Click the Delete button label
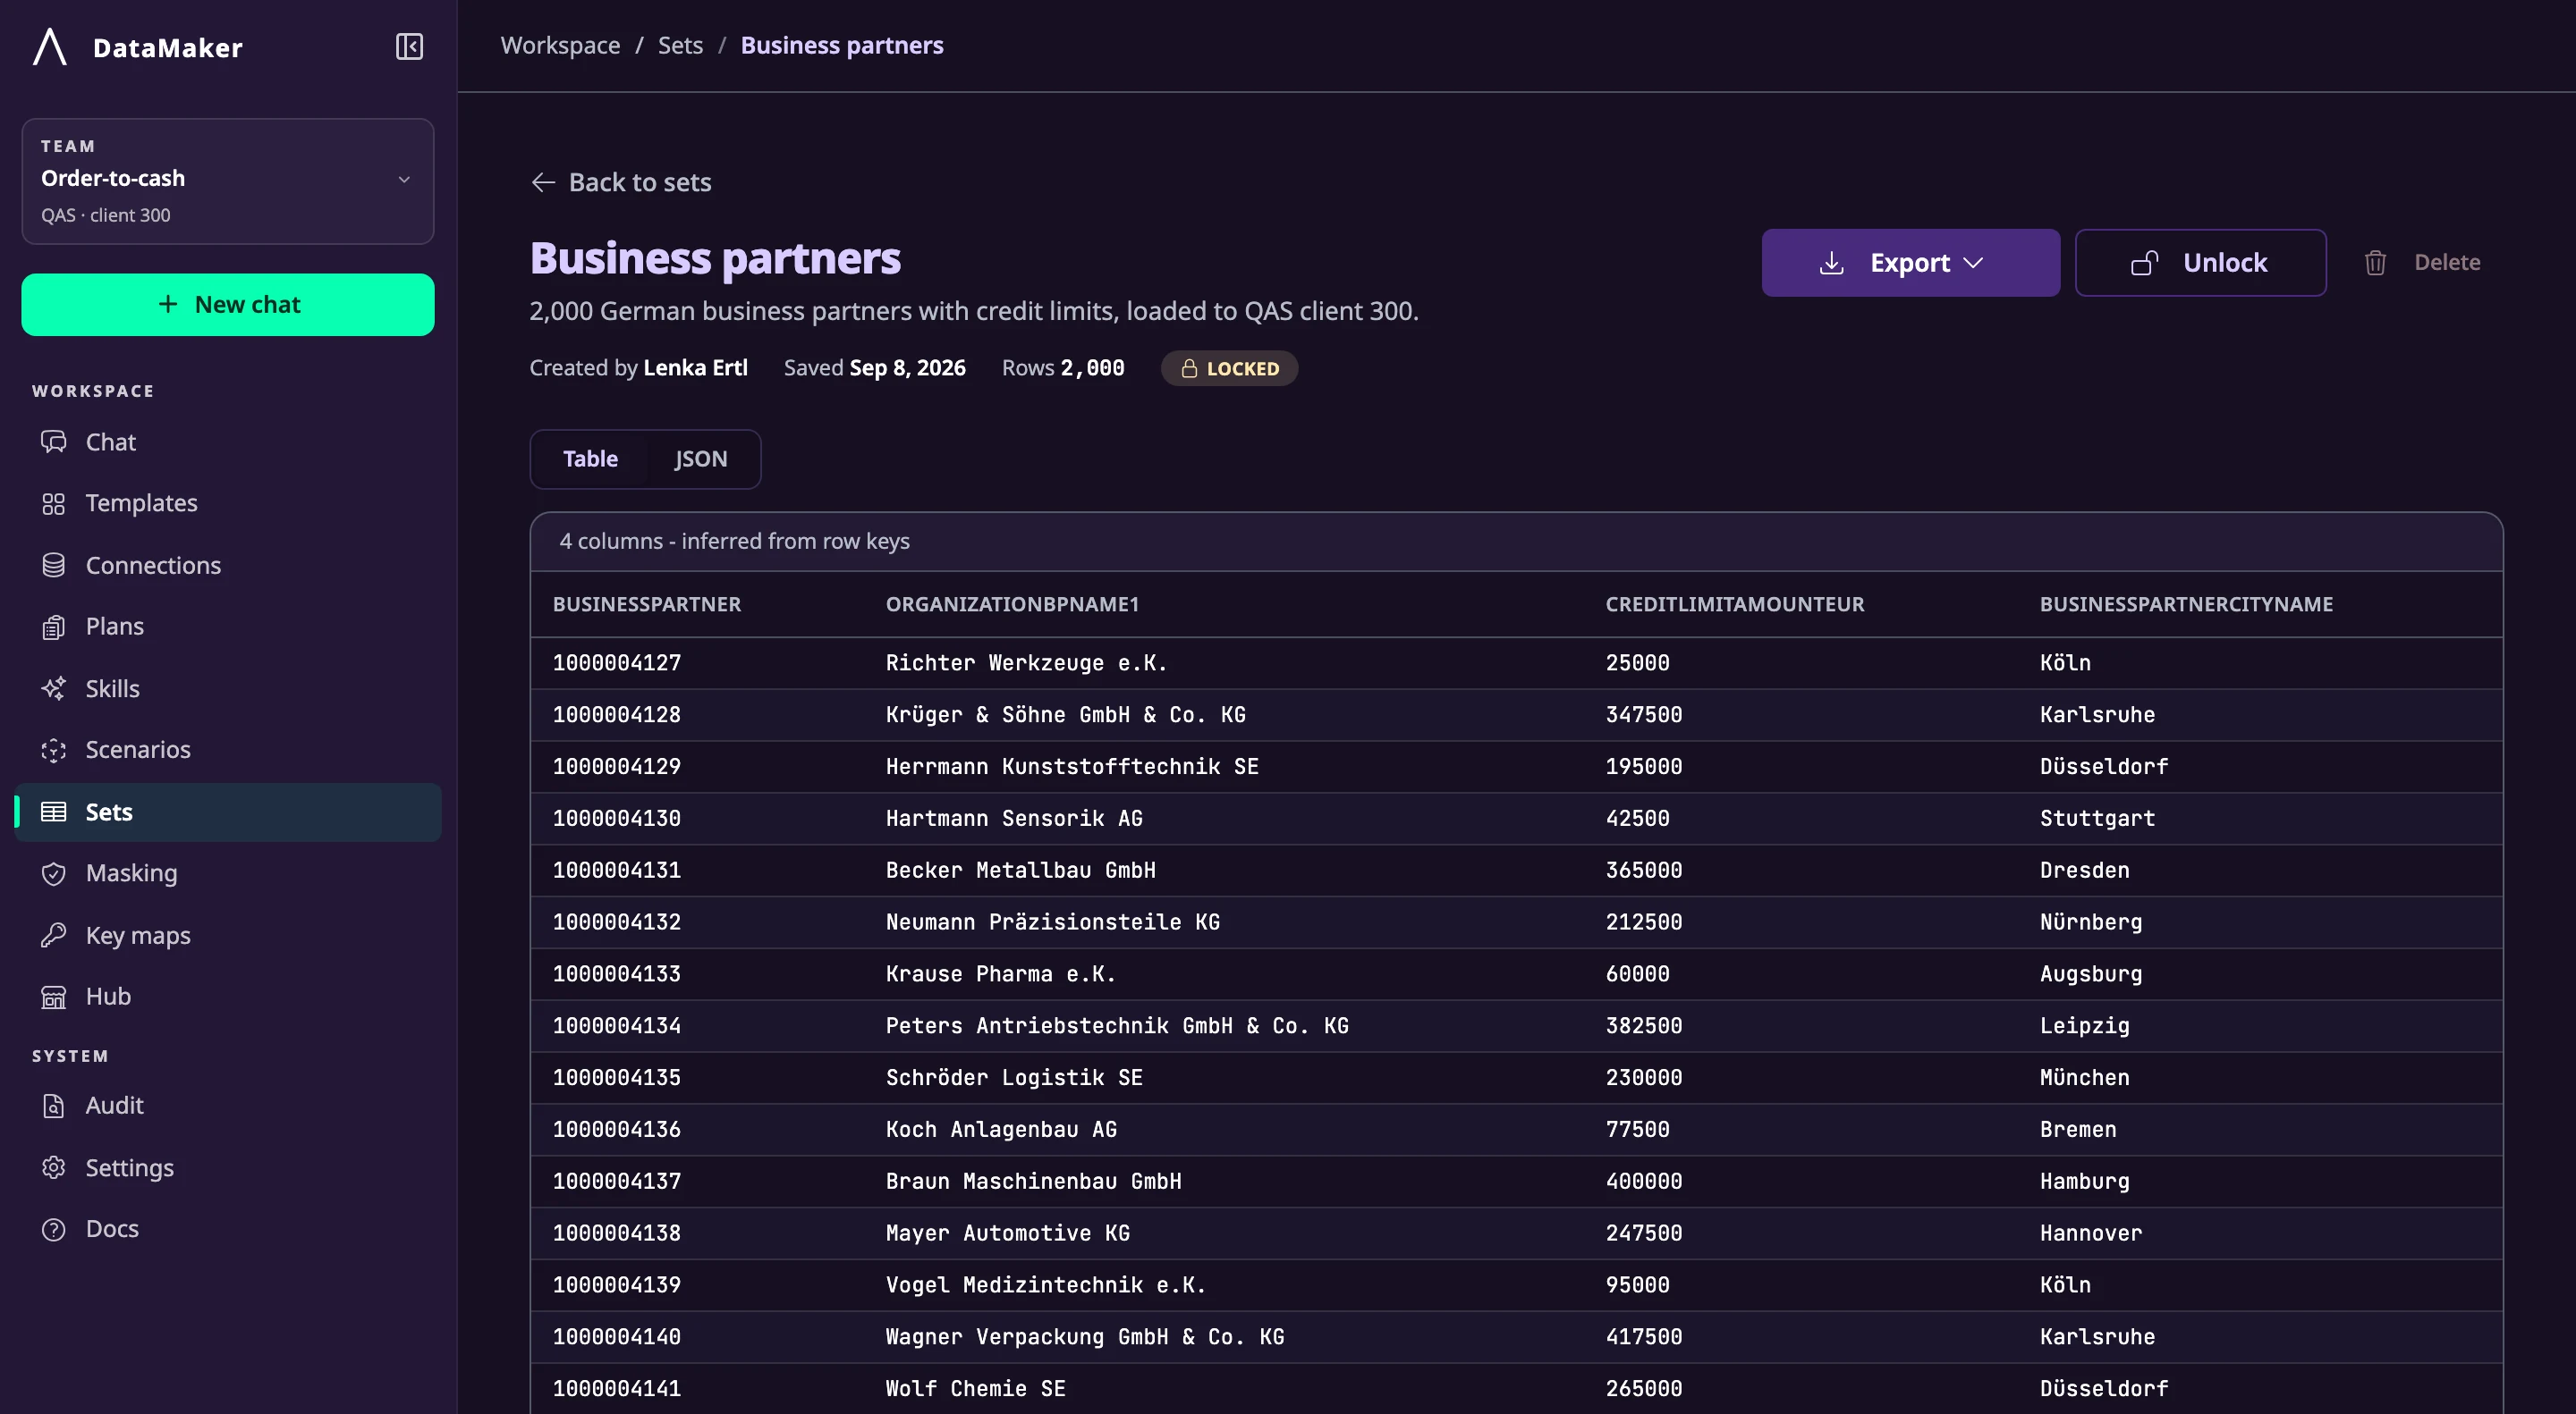 pos(2447,263)
